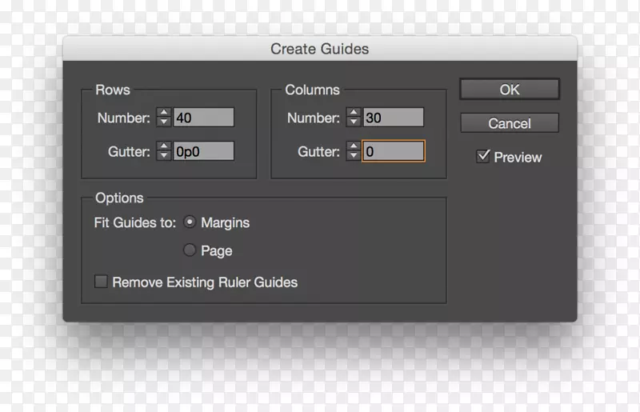Confirm the guides with the OK button

point(510,90)
